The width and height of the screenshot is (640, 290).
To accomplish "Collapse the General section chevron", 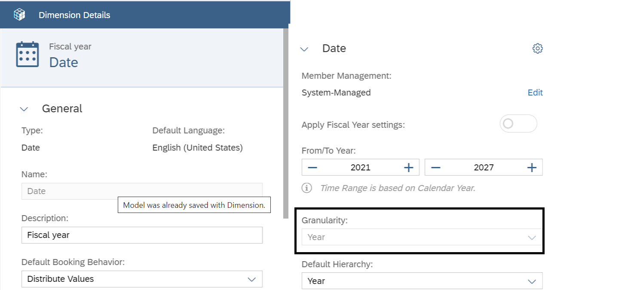I will tap(24, 109).
